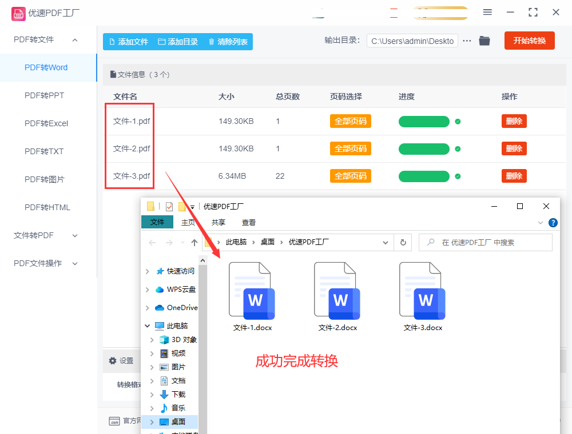Image resolution: width=572 pixels, height=434 pixels.
Task: Click the 添加文件 button
Action: (x=129, y=42)
